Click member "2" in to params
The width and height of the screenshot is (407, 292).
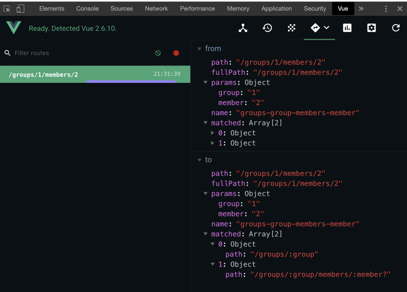coord(258,214)
